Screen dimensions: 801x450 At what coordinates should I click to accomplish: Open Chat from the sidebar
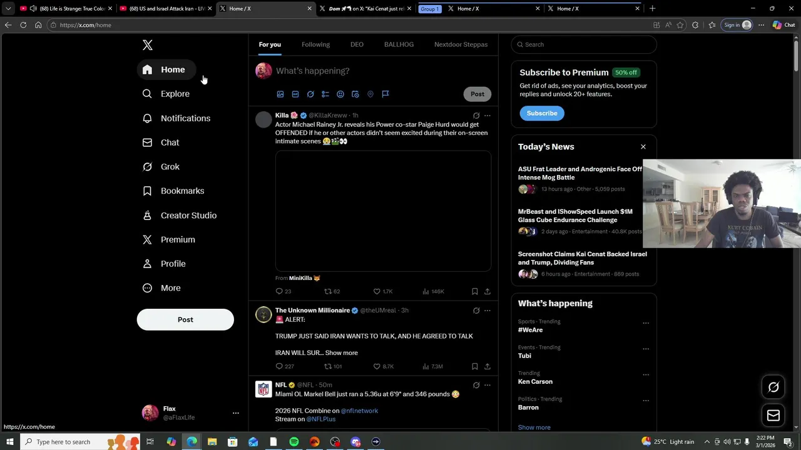pos(161,142)
